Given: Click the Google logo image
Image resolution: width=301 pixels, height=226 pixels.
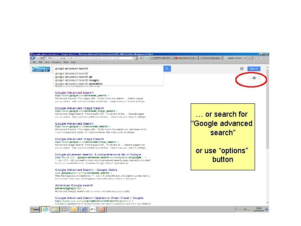Looking at the screenshot, I should coord(41,69).
